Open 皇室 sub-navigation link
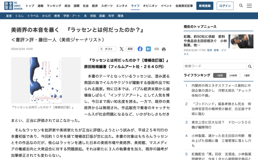 [x=9, y=16]
